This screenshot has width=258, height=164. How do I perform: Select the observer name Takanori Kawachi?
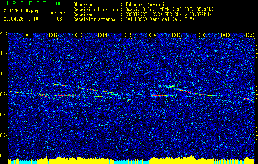[145, 5]
